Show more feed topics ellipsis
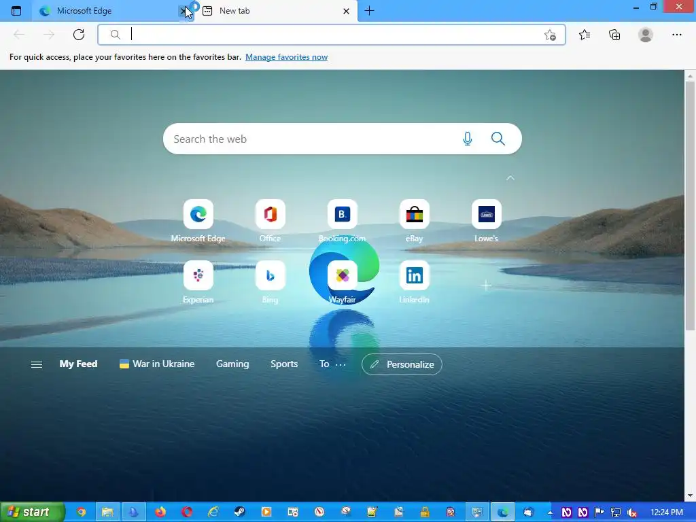Viewport: 696px width, 522px height. click(x=341, y=364)
